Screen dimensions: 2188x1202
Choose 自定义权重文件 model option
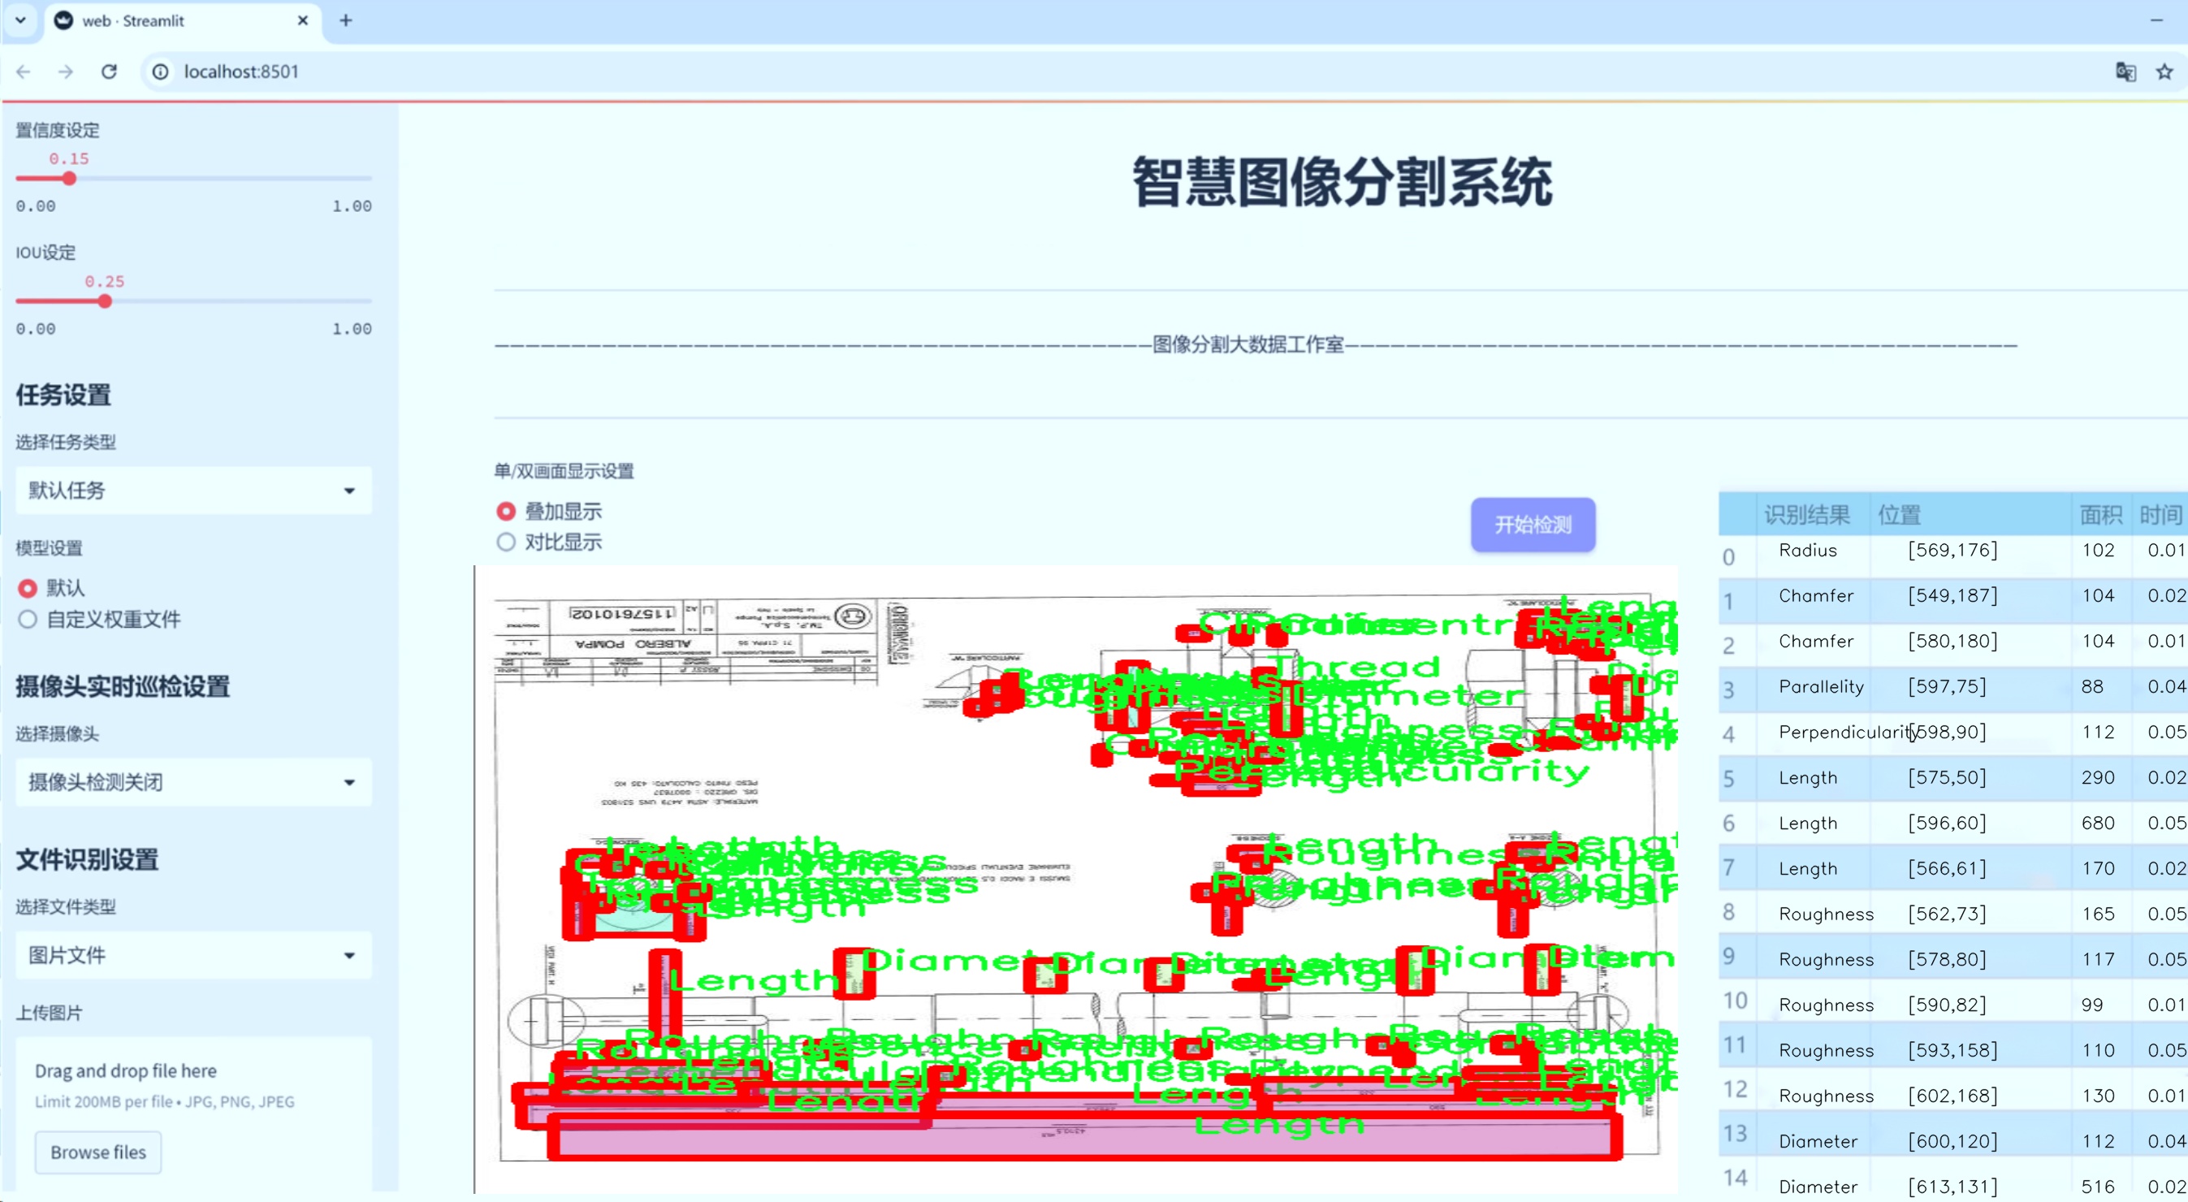(x=28, y=619)
